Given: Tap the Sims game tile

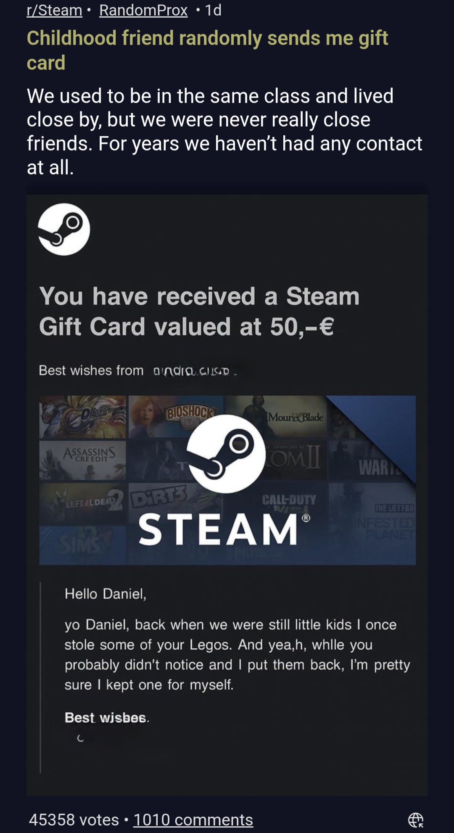Looking at the screenshot, I should (x=82, y=545).
